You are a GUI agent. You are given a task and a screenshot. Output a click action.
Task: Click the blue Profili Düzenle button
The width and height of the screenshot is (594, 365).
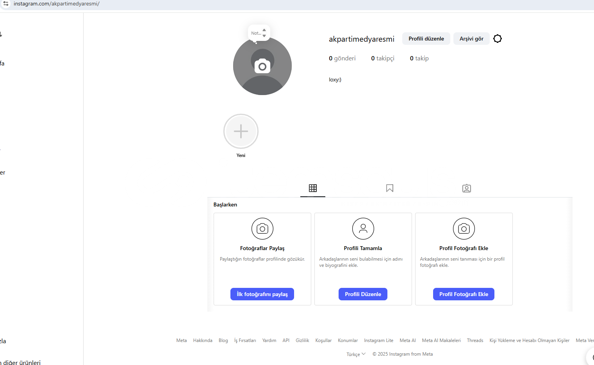click(x=363, y=294)
